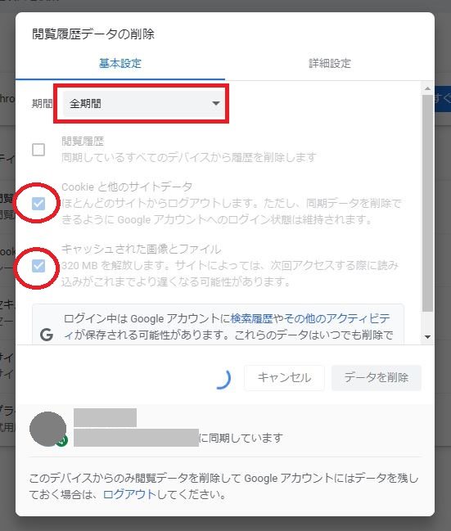Image resolution: width=451 pixels, height=531 pixels.
Task: Uncheck Cookie と他のサイトデータ checkbox
Action: click(38, 204)
